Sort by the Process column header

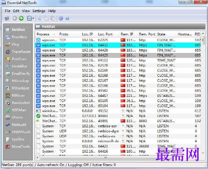(x=46, y=34)
